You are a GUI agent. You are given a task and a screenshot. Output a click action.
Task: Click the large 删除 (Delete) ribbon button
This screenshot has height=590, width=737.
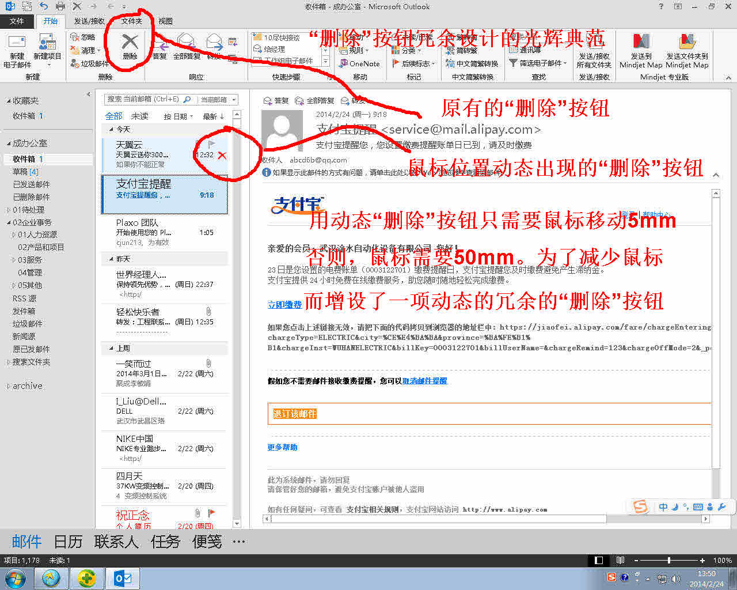130,46
